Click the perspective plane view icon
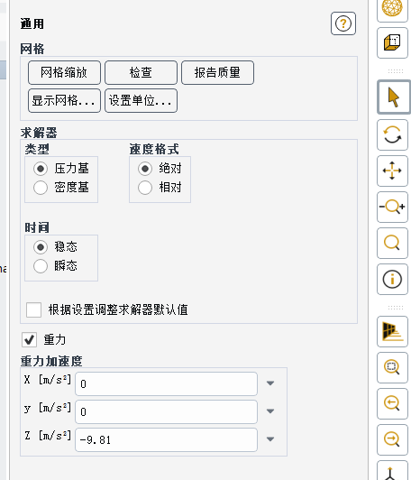This screenshot has width=411, height=480. point(392,331)
